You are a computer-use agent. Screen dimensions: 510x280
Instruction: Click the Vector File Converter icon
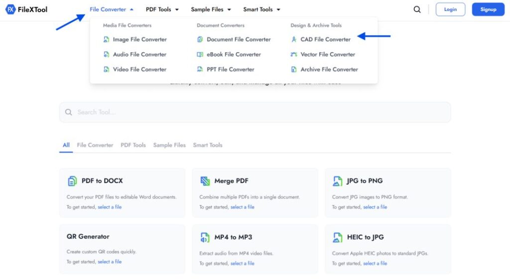pos(294,54)
